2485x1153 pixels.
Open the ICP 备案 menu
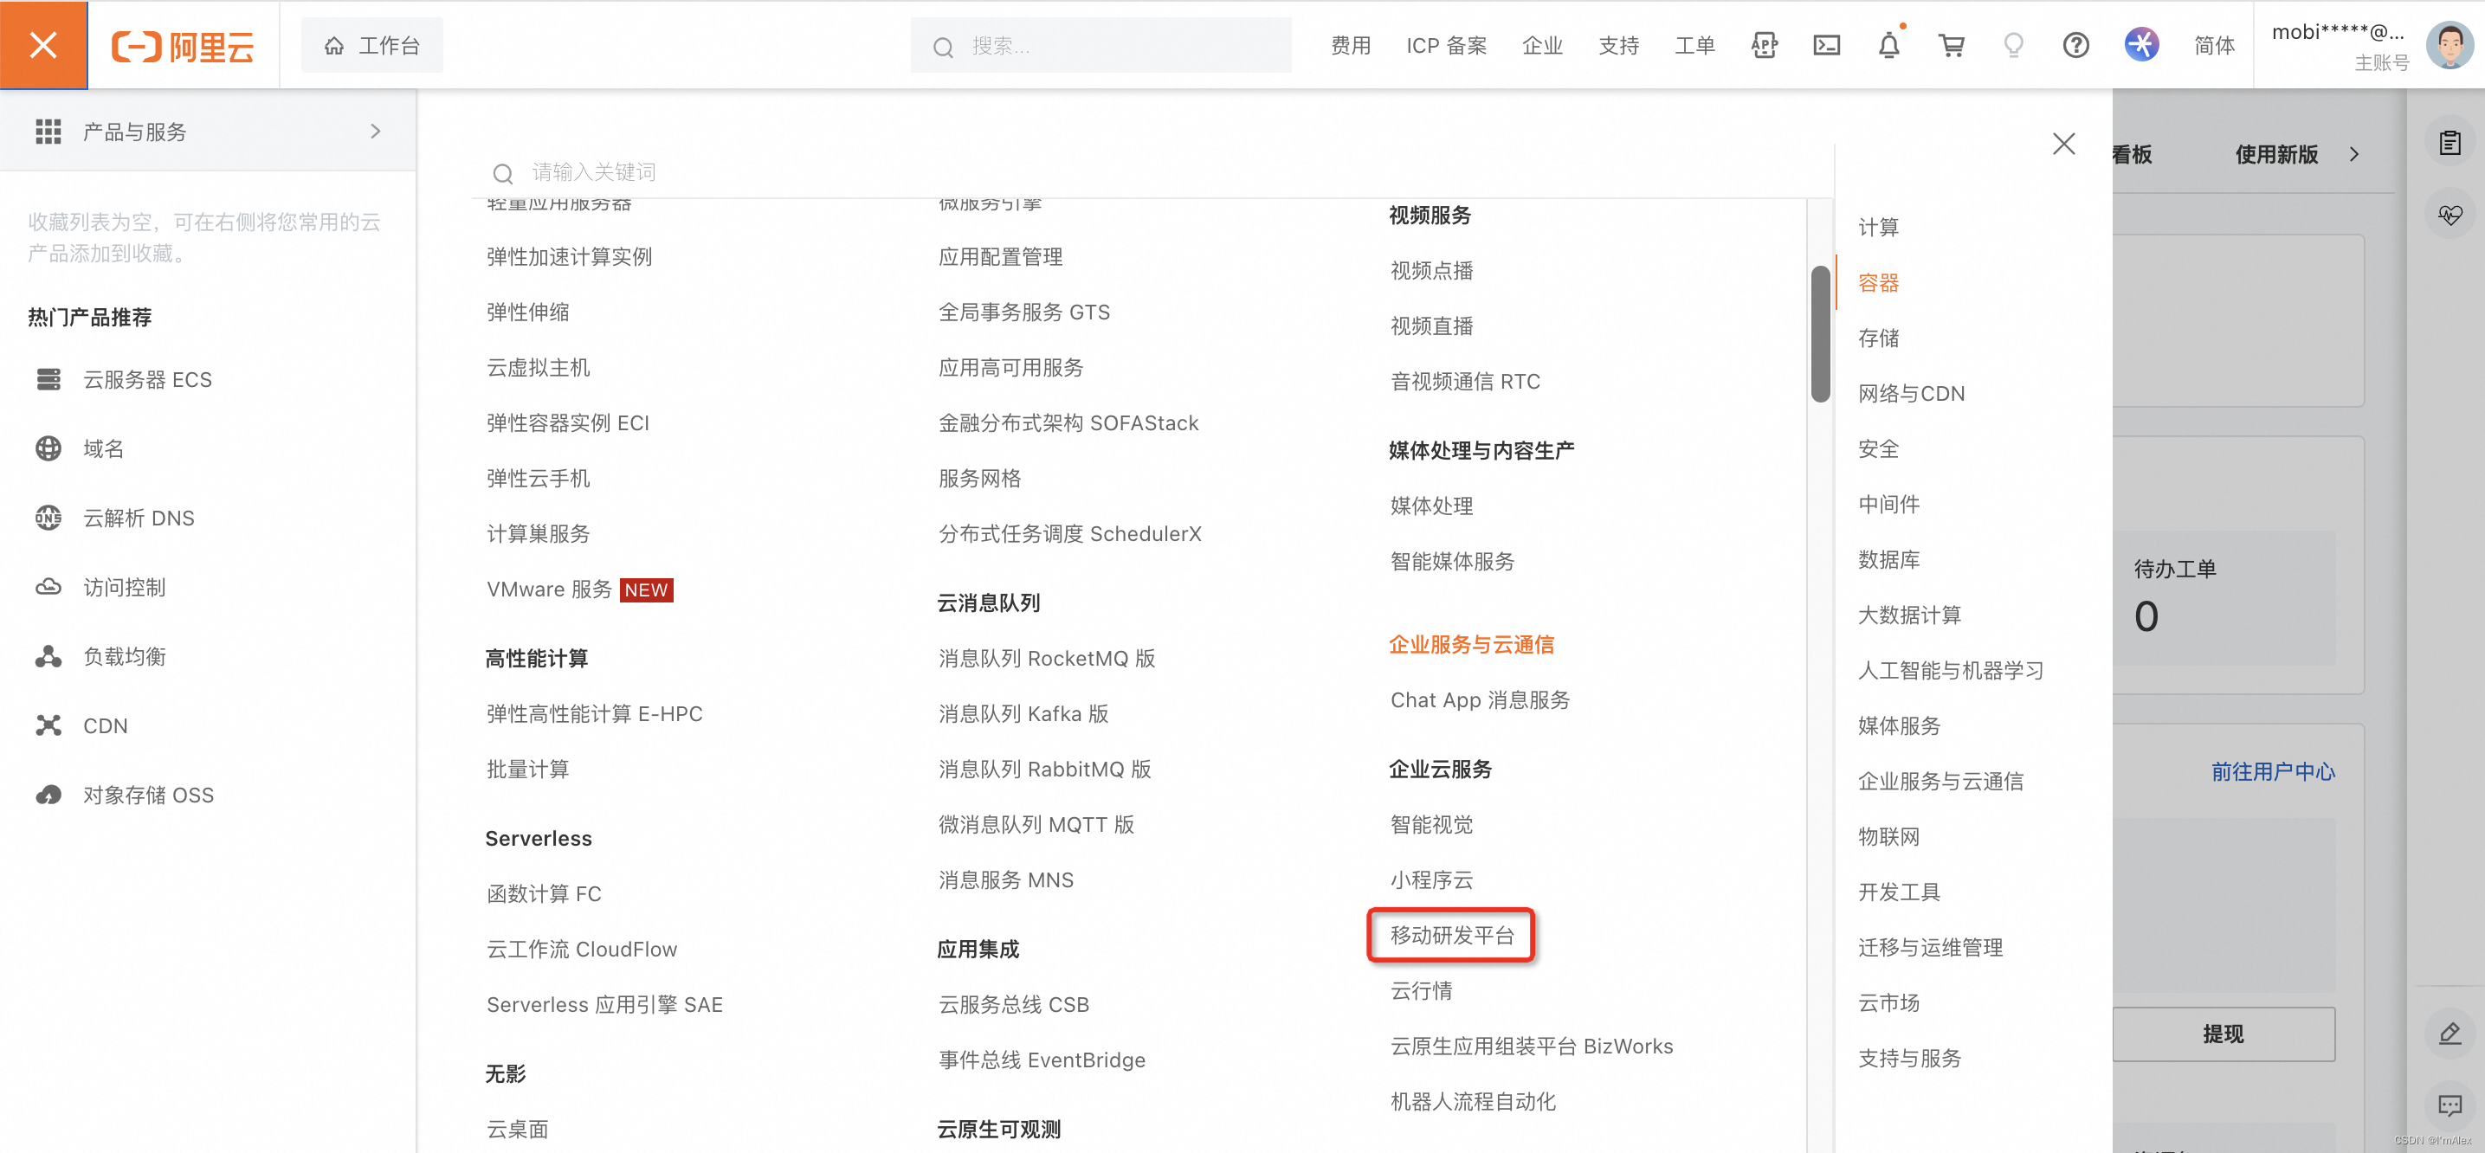tap(1446, 45)
